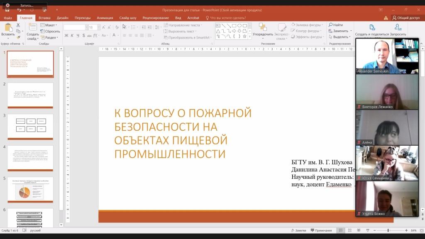Click the zoom slider handle
The image size is (425, 239).
[388, 230]
